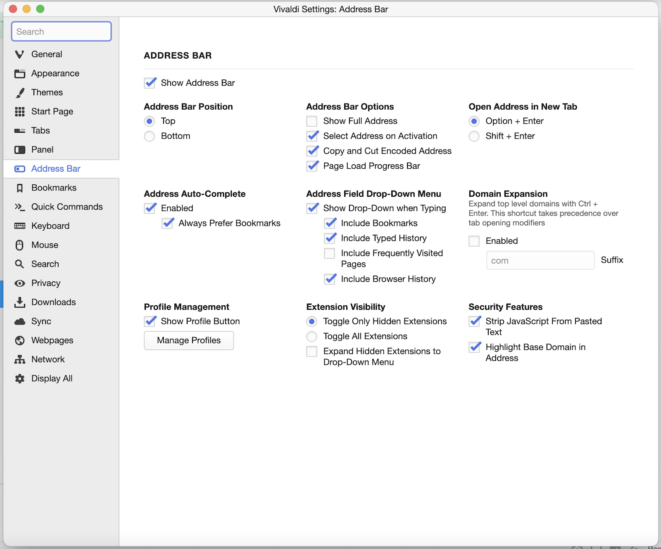
Task: Minimize the Vivaldi Settings window
Action: coord(26,9)
